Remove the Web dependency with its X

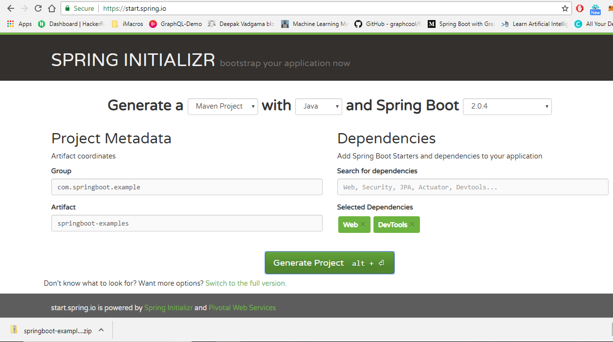(x=363, y=225)
